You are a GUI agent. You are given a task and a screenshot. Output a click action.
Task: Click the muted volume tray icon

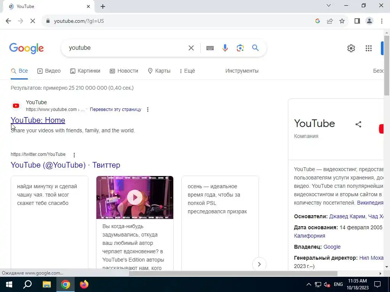327,284
